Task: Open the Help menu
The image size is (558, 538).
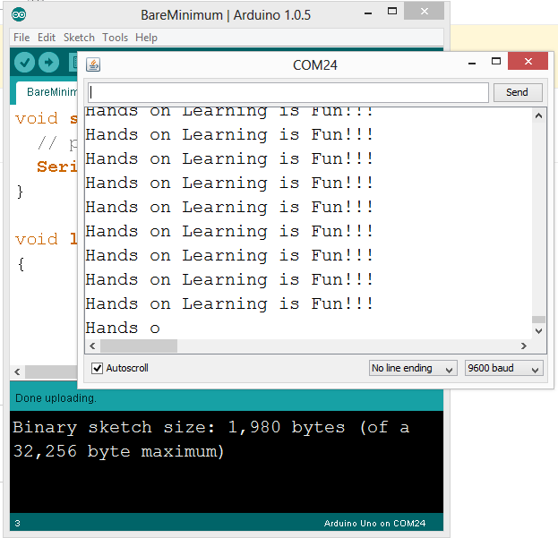Action: click(146, 38)
